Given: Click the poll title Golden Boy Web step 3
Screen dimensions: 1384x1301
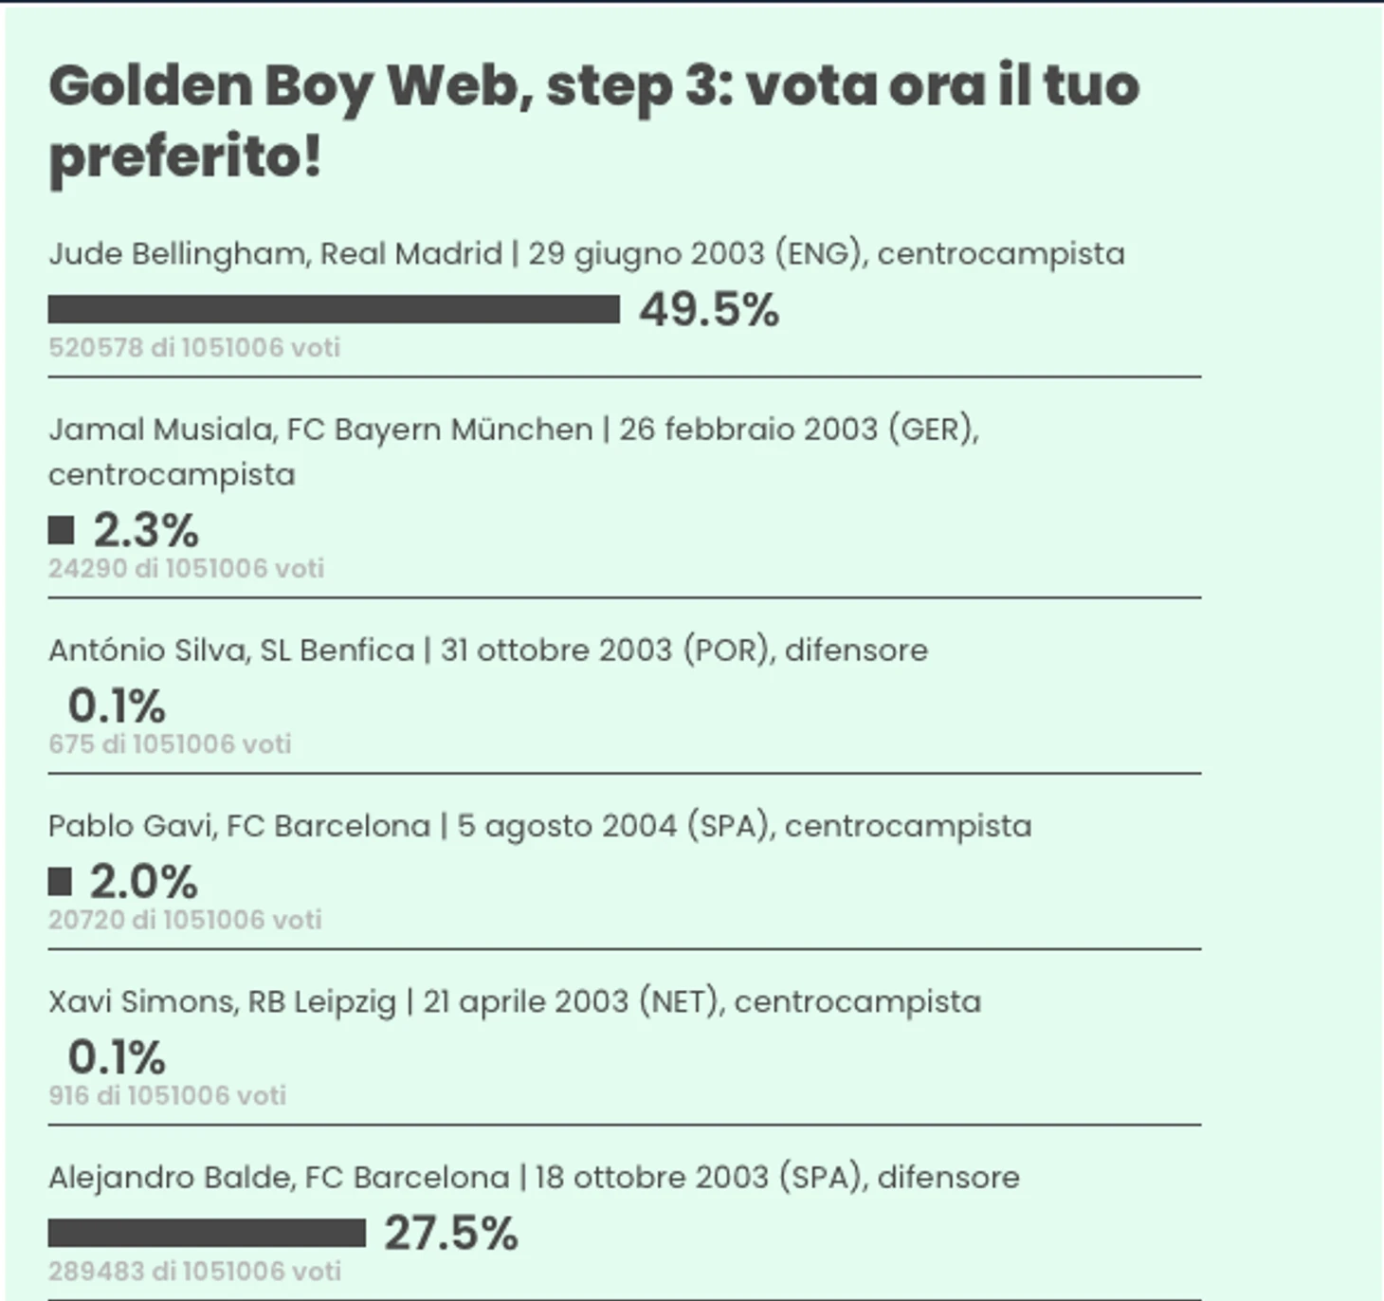Looking at the screenshot, I should (594, 121).
